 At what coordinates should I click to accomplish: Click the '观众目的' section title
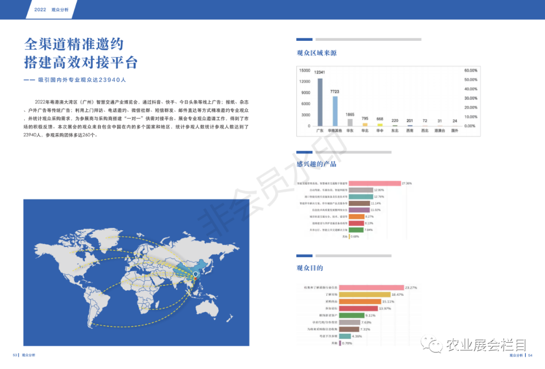[x=310, y=268]
